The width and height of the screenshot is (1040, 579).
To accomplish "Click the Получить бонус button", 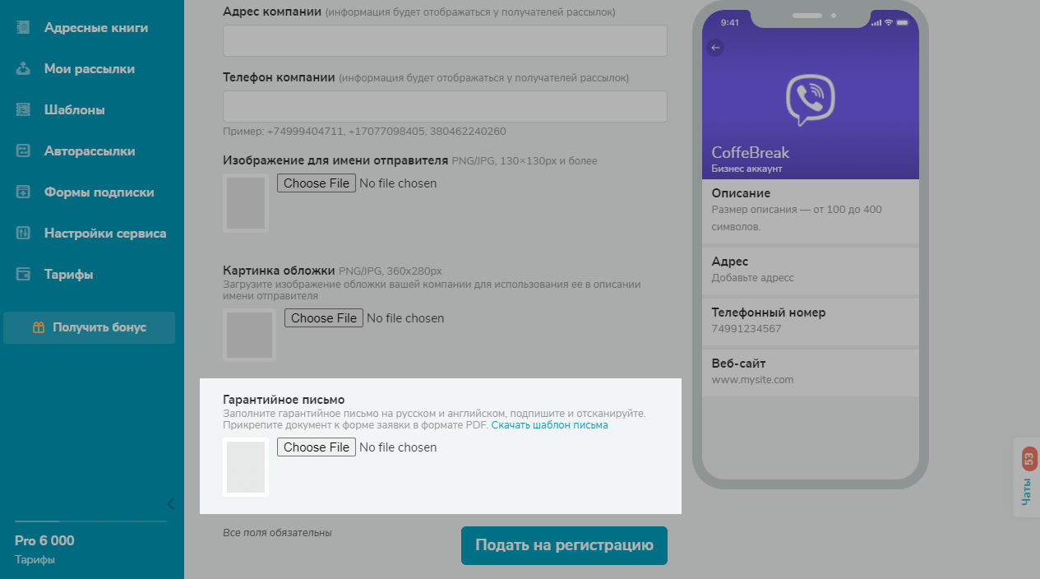I will point(90,327).
